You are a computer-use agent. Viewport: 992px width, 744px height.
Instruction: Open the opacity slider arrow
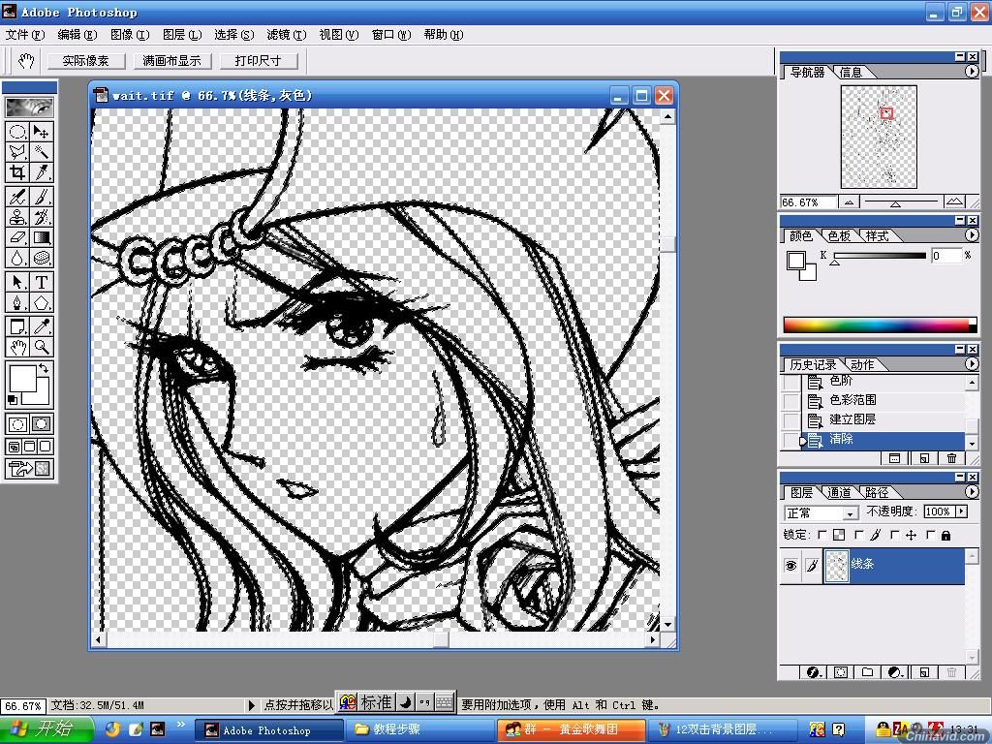pyautogui.click(x=962, y=511)
